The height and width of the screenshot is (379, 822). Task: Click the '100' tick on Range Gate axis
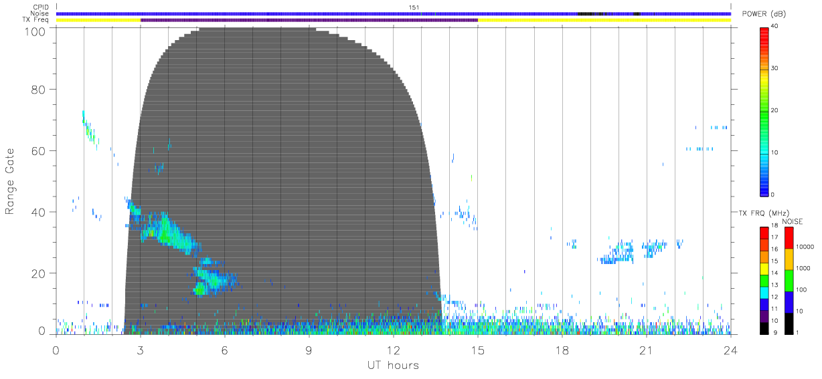[x=36, y=31]
